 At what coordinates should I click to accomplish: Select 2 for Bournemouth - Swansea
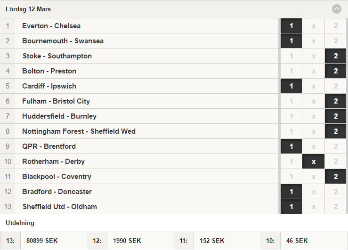tap(336, 41)
